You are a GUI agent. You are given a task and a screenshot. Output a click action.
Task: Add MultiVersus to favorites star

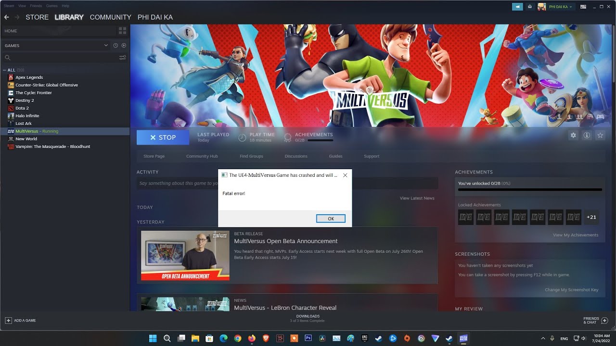click(x=600, y=136)
